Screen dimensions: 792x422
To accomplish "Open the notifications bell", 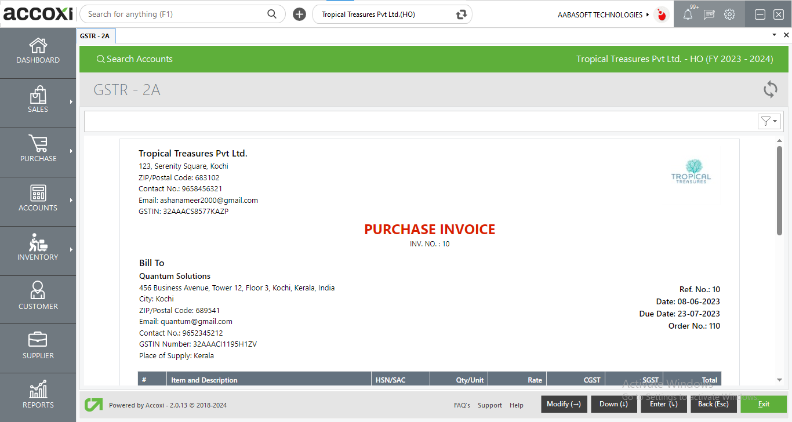I will (688, 14).
